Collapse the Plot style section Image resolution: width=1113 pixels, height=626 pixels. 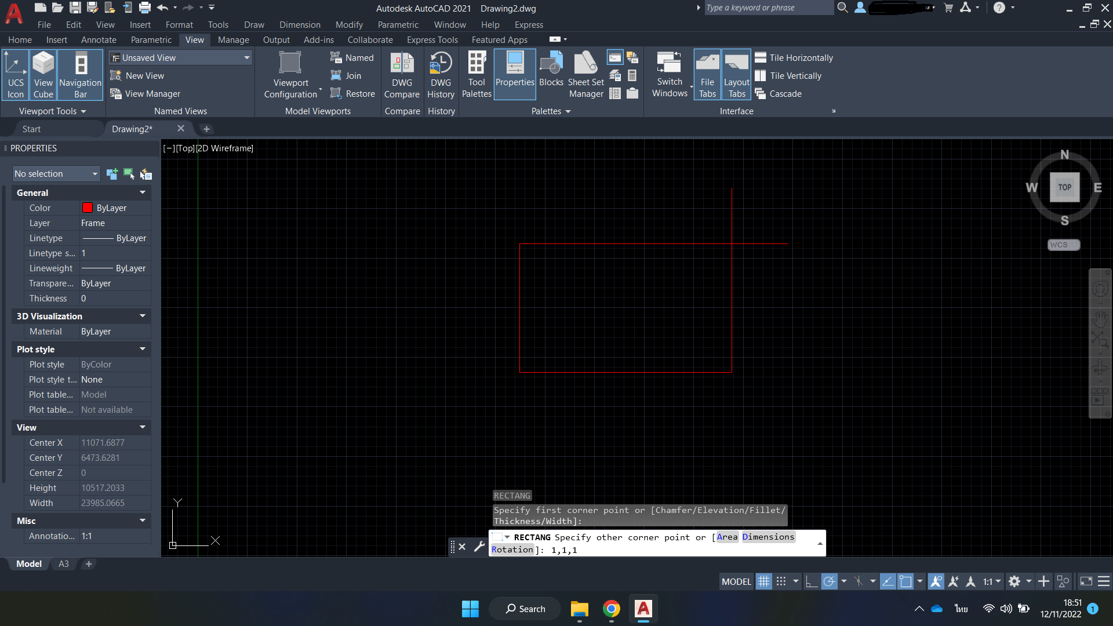(x=143, y=349)
